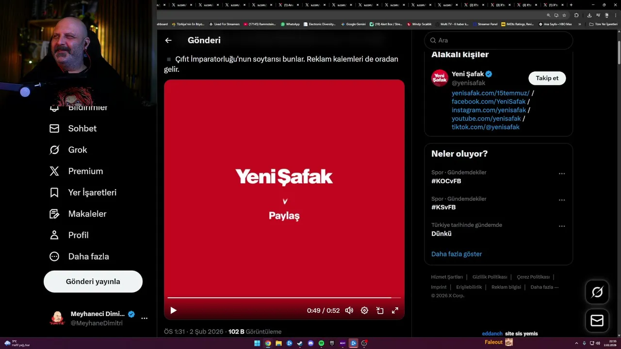Open video settings gear
621x349 pixels.
[364, 310]
